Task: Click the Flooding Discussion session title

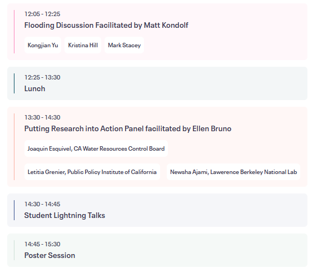Action: click(106, 25)
